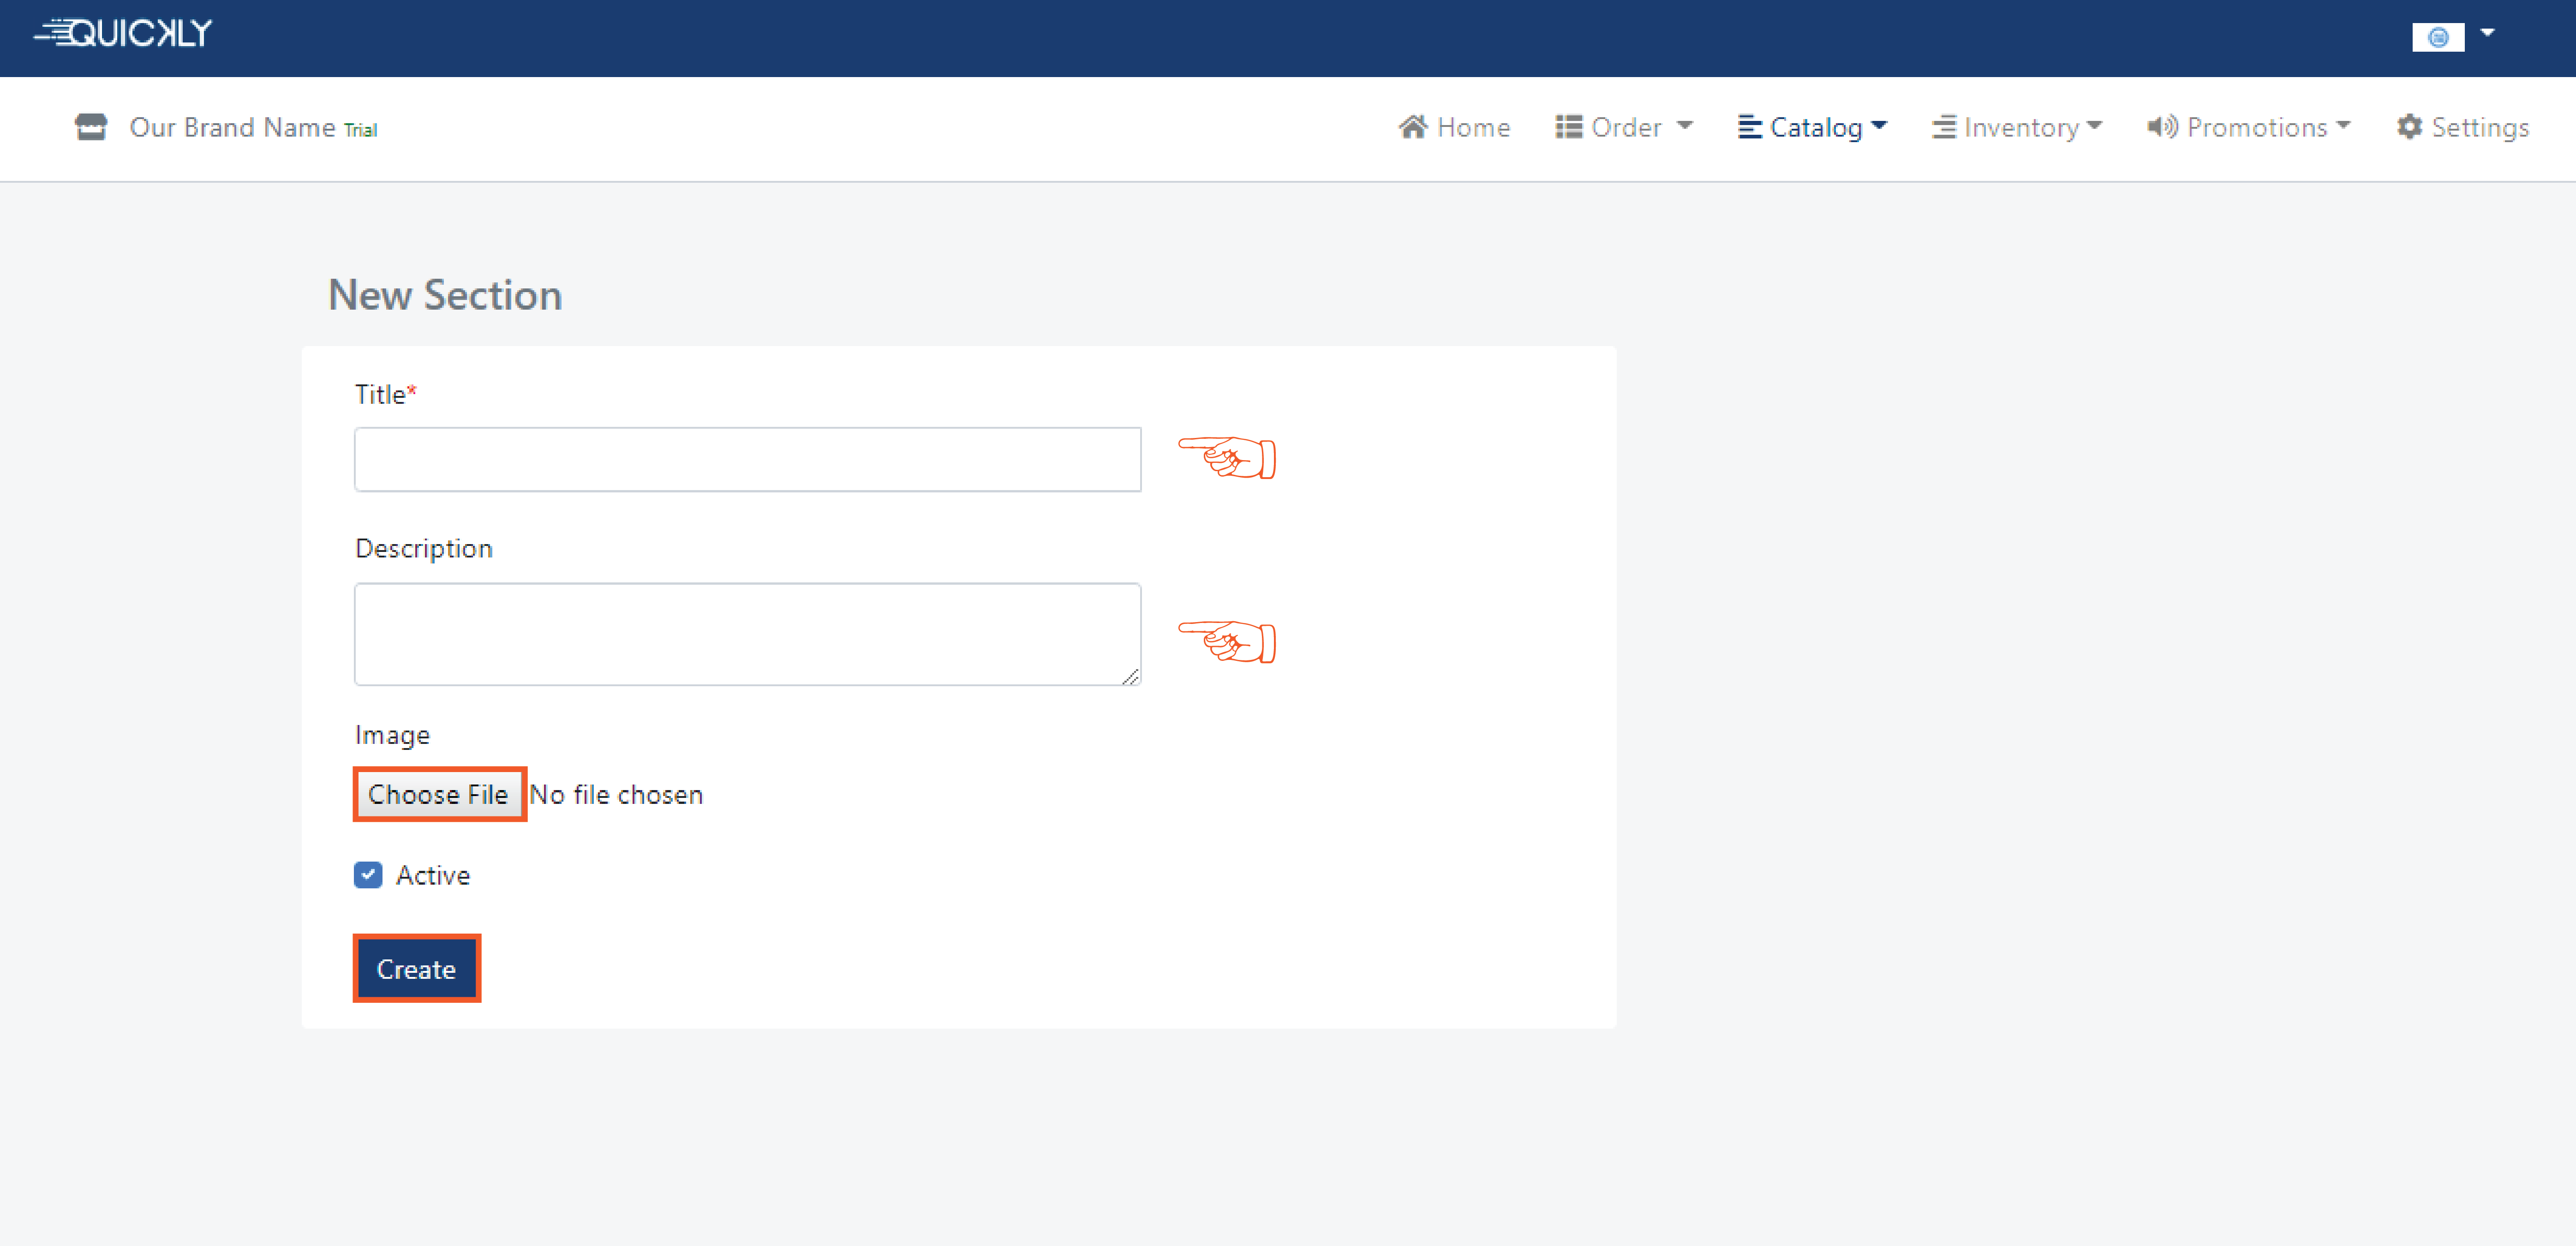Open the Promotions menu
Viewport: 2576px width, 1246px height.
tap(2257, 127)
